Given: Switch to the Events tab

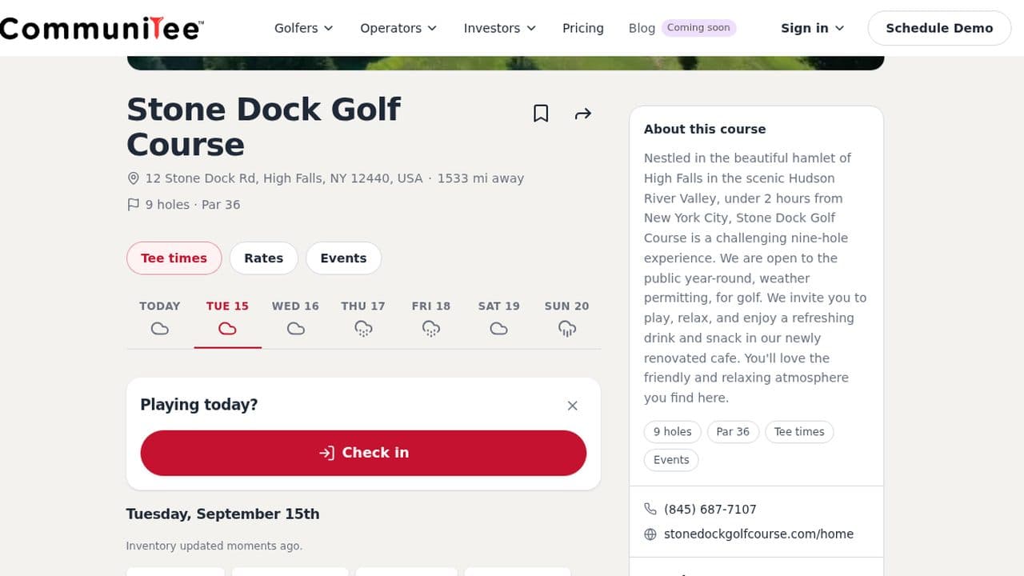Looking at the screenshot, I should pos(343,258).
